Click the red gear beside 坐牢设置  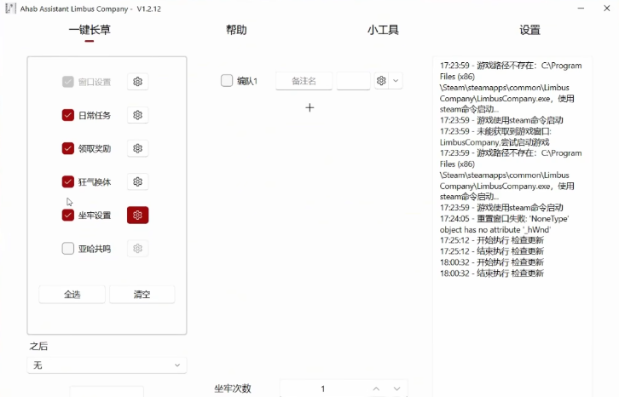point(137,215)
